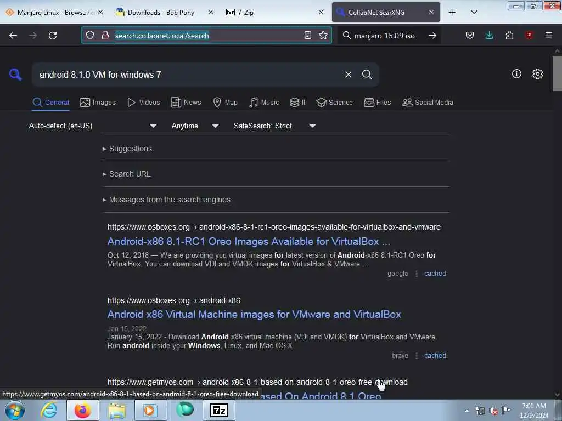
Task: Open the Windows Start menu
Action: click(x=15, y=411)
